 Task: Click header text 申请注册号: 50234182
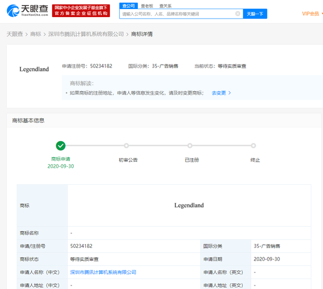pyautogui.click(x=87, y=66)
